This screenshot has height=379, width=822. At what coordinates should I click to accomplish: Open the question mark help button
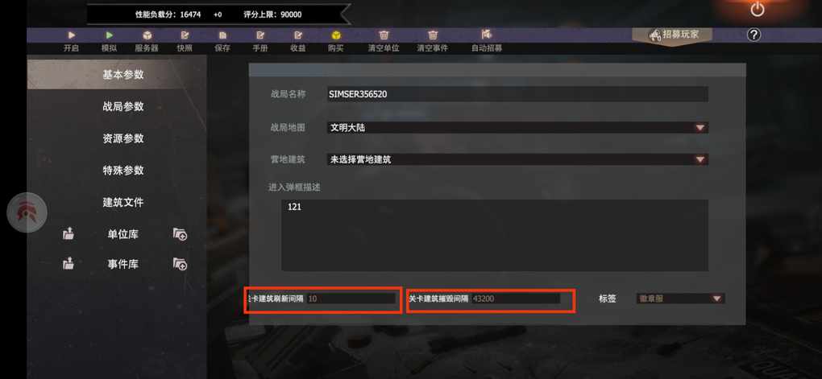point(753,35)
